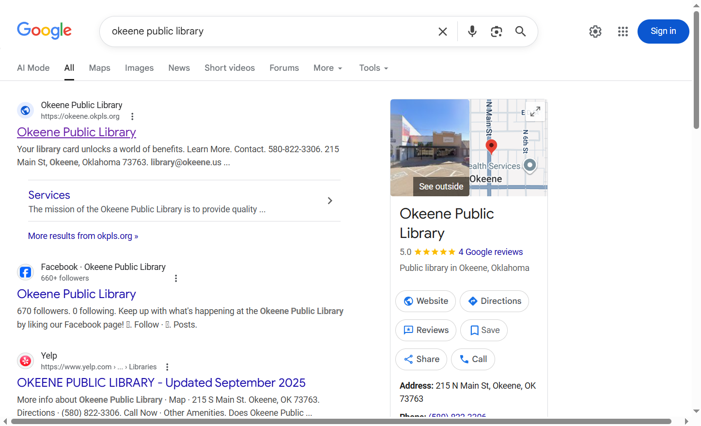Open the Tools dropdown

tap(374, 68)
